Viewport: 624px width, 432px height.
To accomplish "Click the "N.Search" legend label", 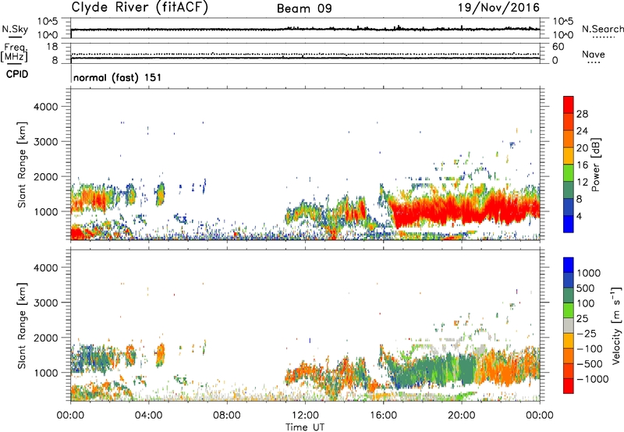I will tap(603, 29).
